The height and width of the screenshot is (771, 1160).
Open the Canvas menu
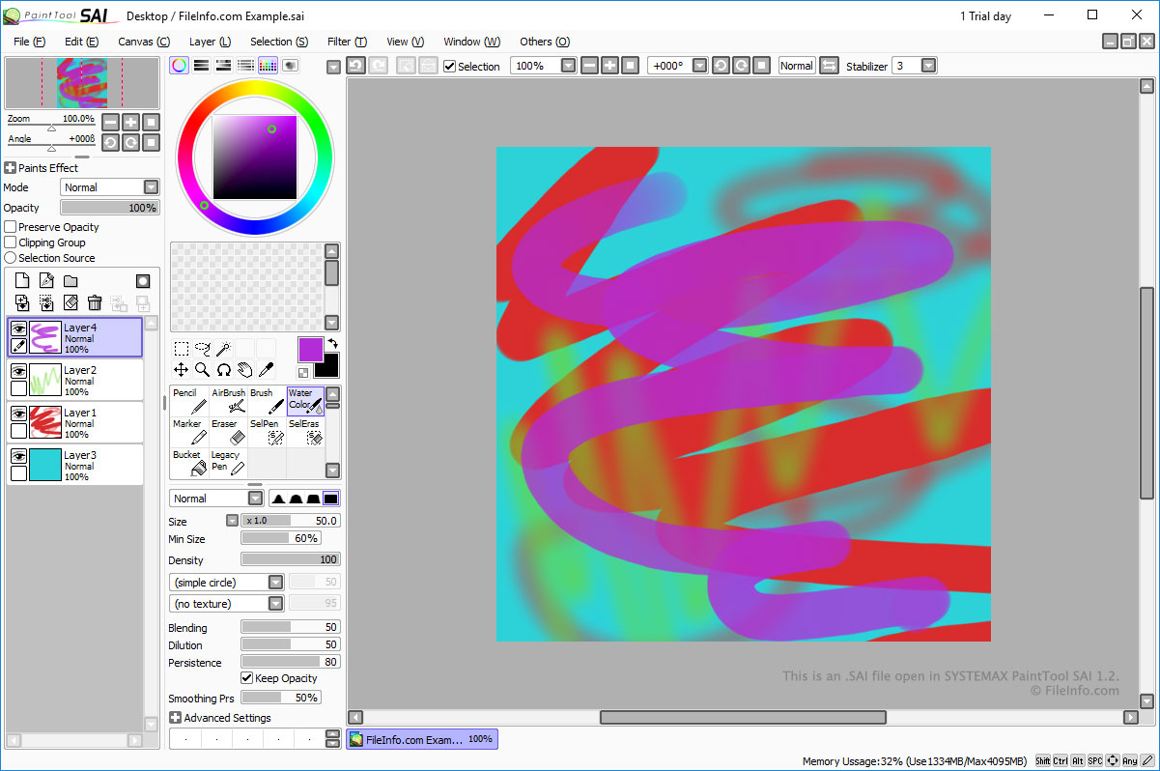pyautogui.click(x=144, y=42)
